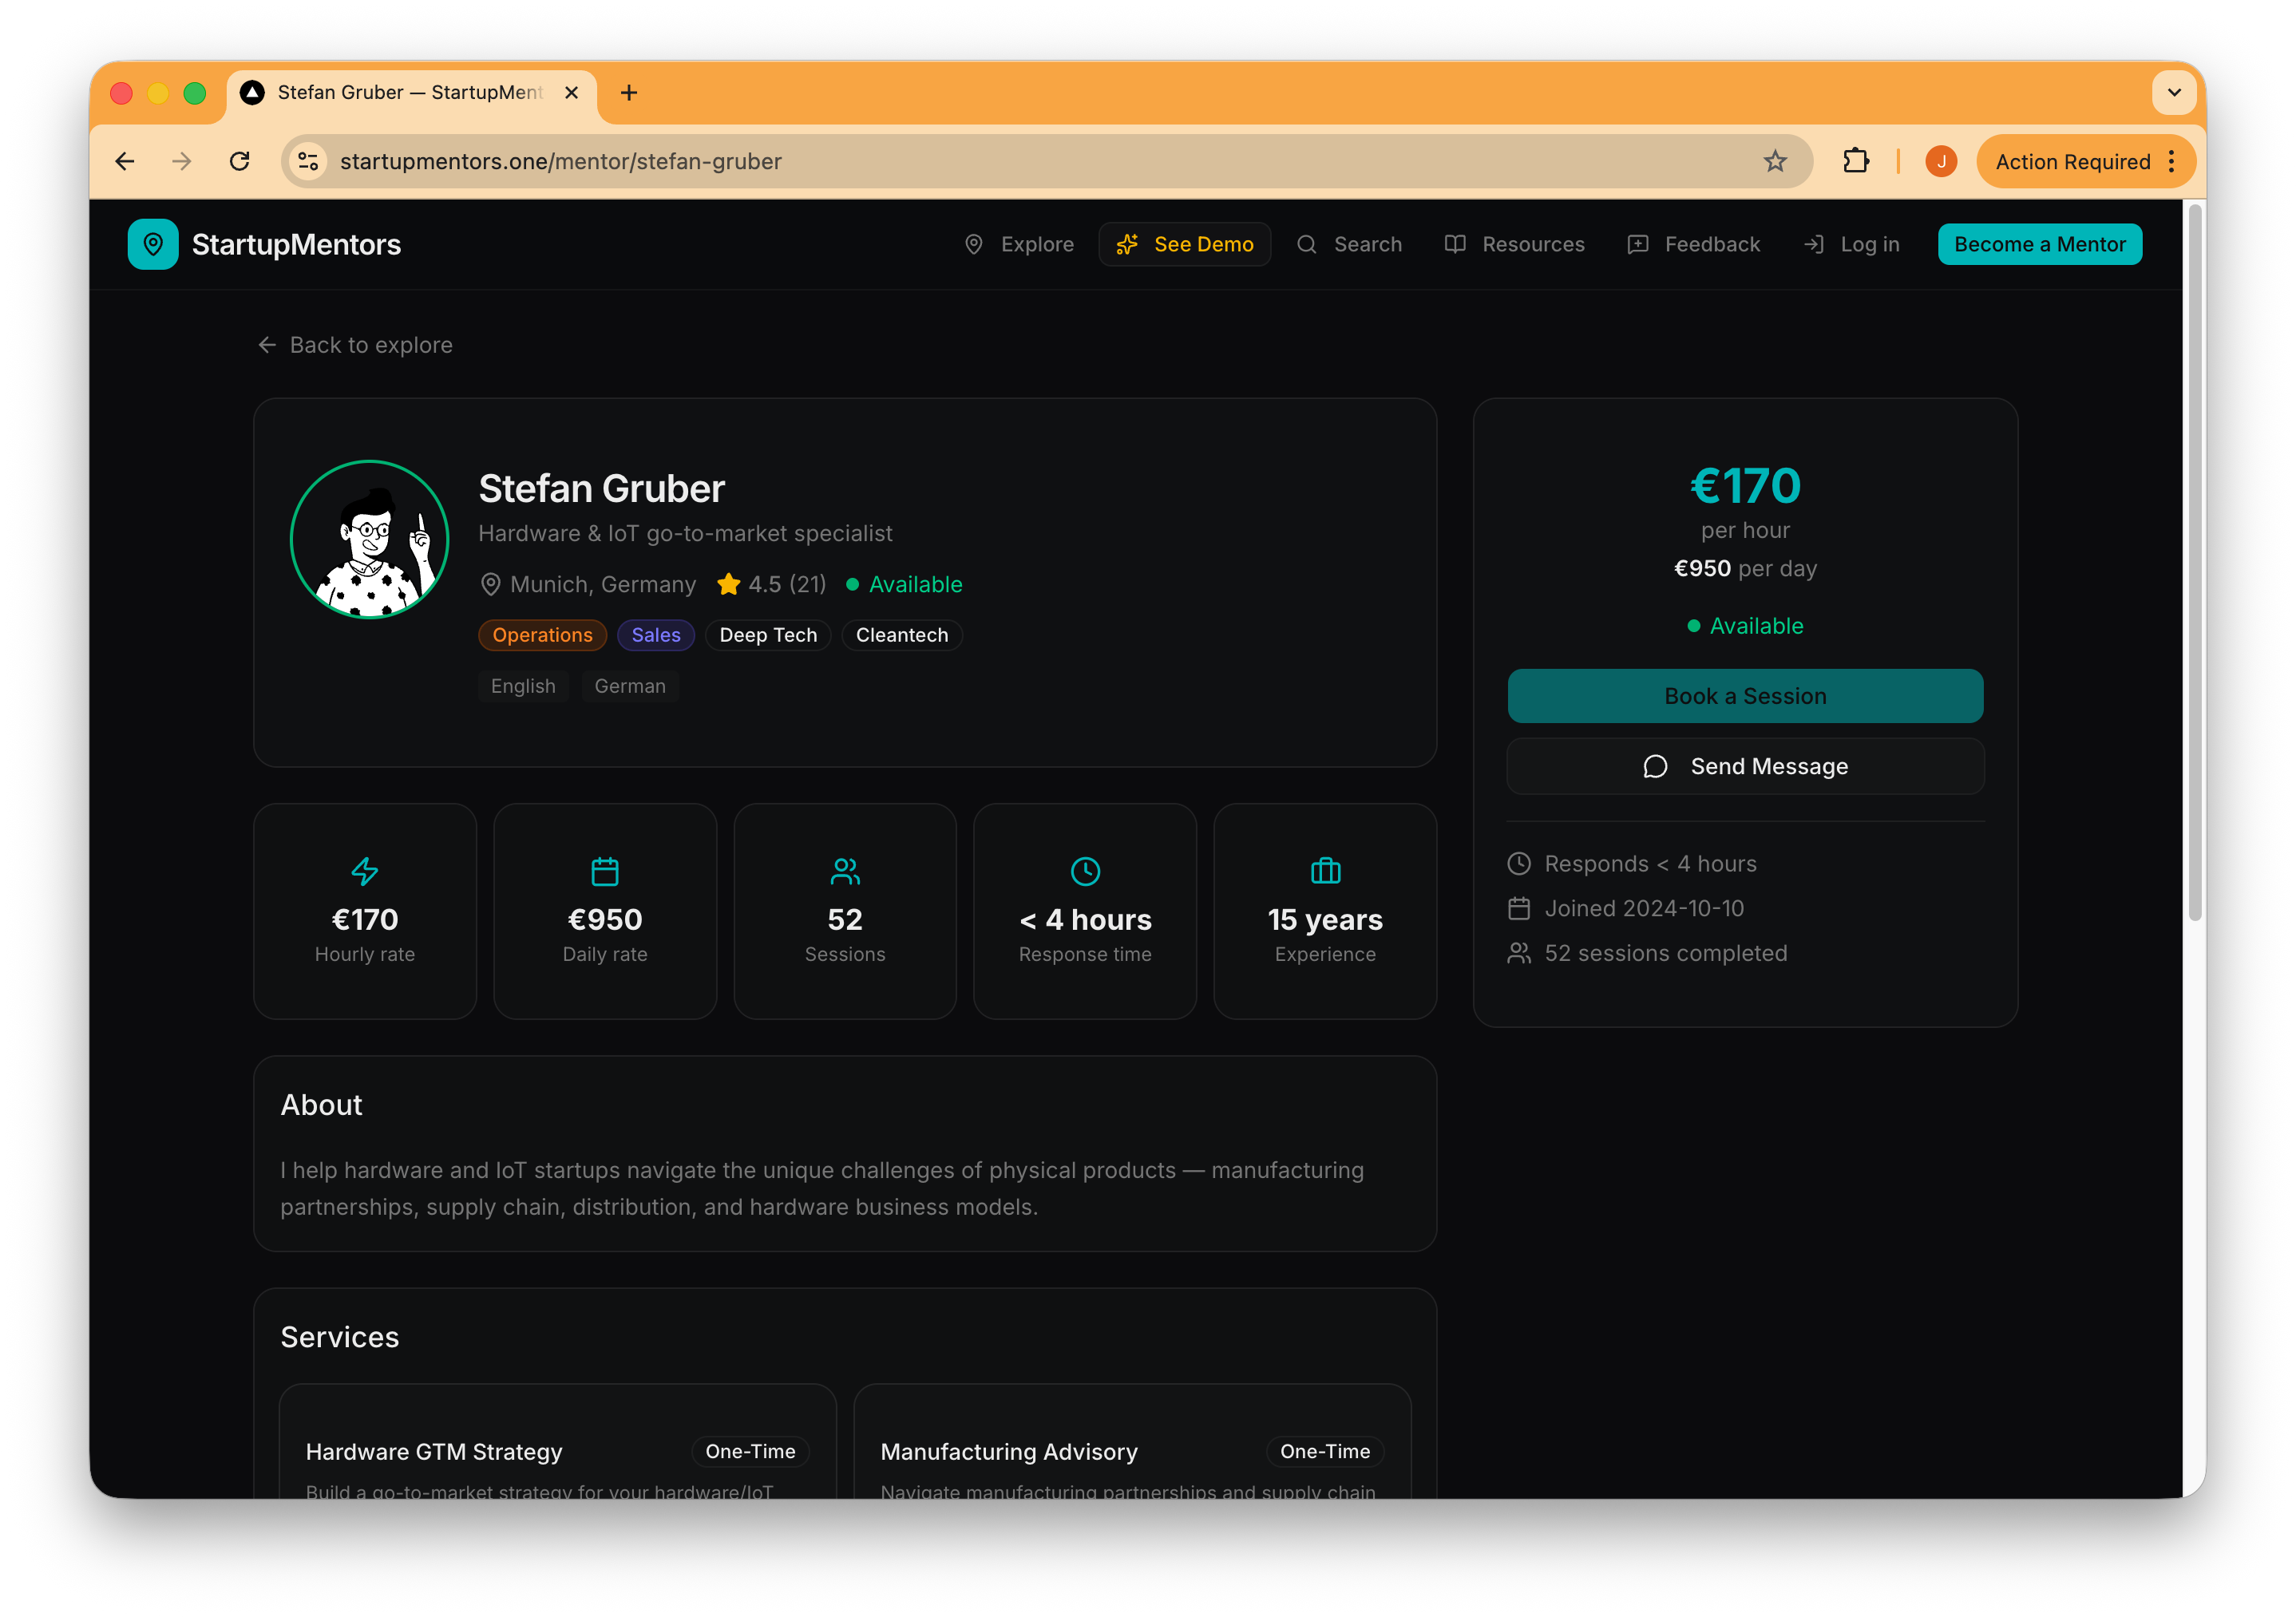Click the Stefan Gruber name heading
This screenshot has width=2296, height=1617.
point(602,488)
